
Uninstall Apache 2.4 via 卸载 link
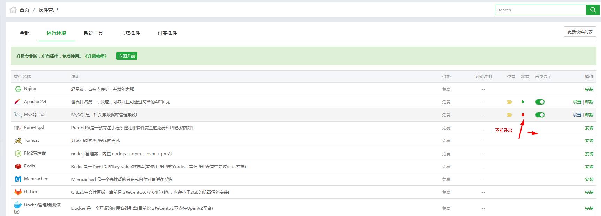click(x=589, y=102)
